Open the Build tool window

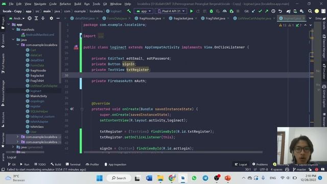click(x=56, y=165)
